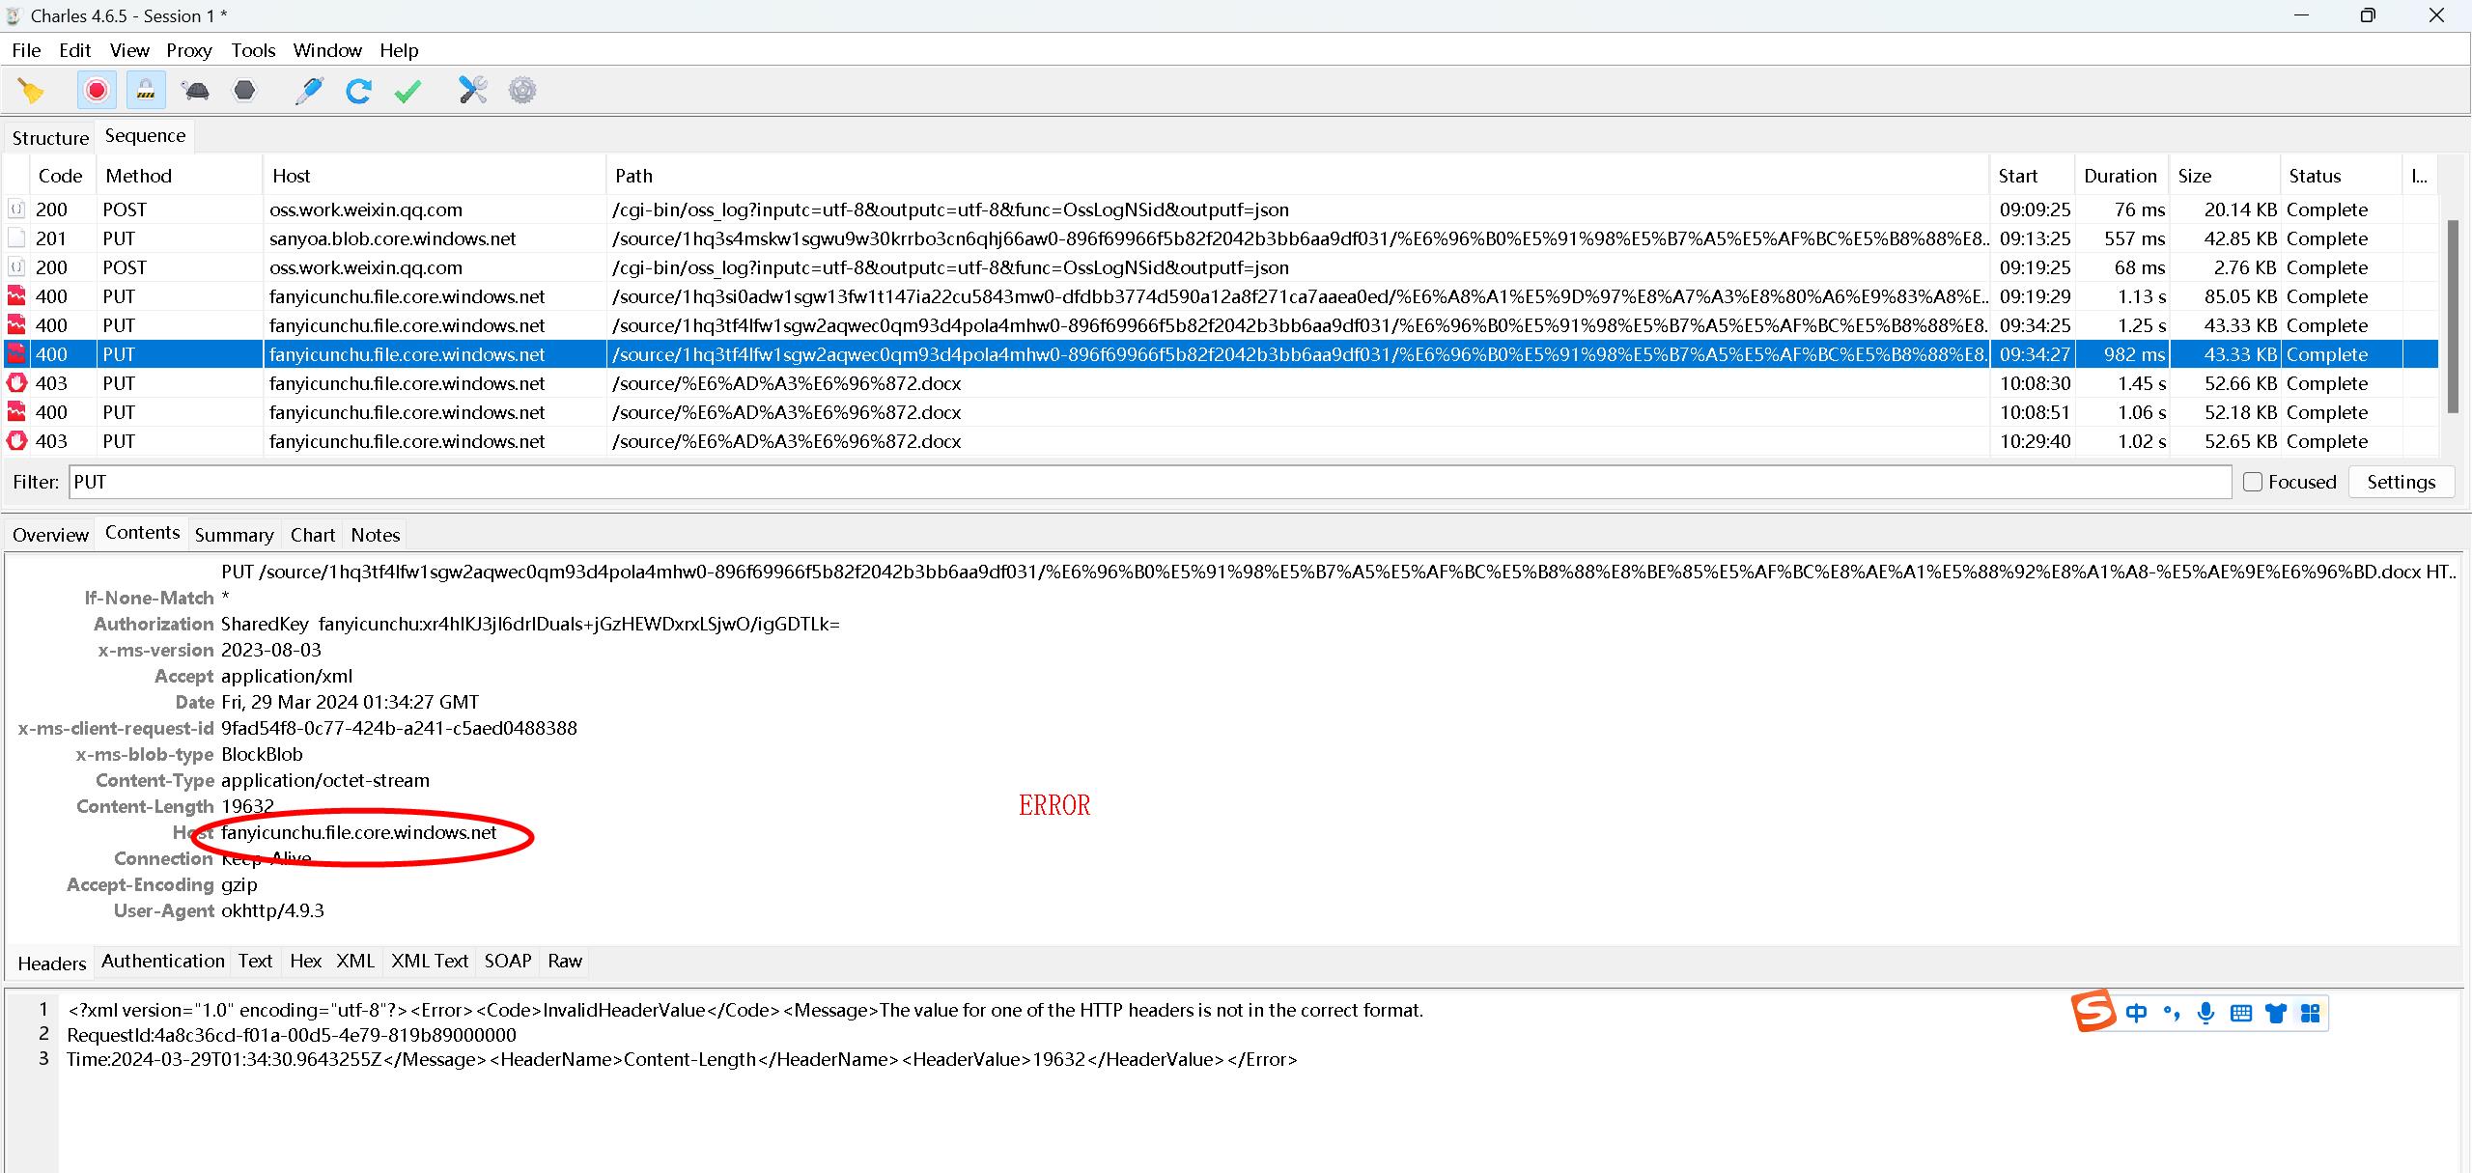Select the 400 row started at 10:08:51

click(x=1221, y=412)
